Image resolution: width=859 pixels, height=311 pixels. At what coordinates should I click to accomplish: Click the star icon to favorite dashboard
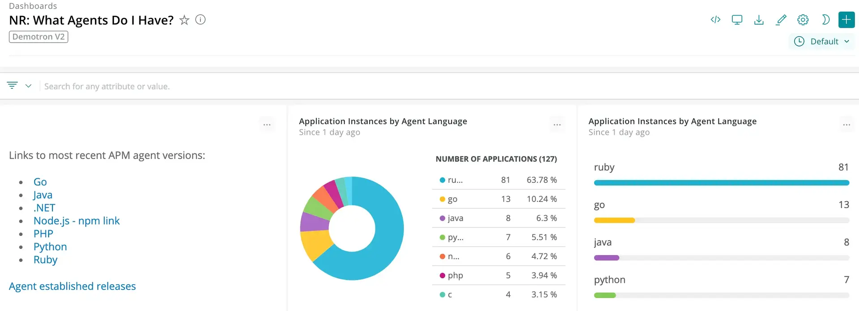click(x=184, y=20)
